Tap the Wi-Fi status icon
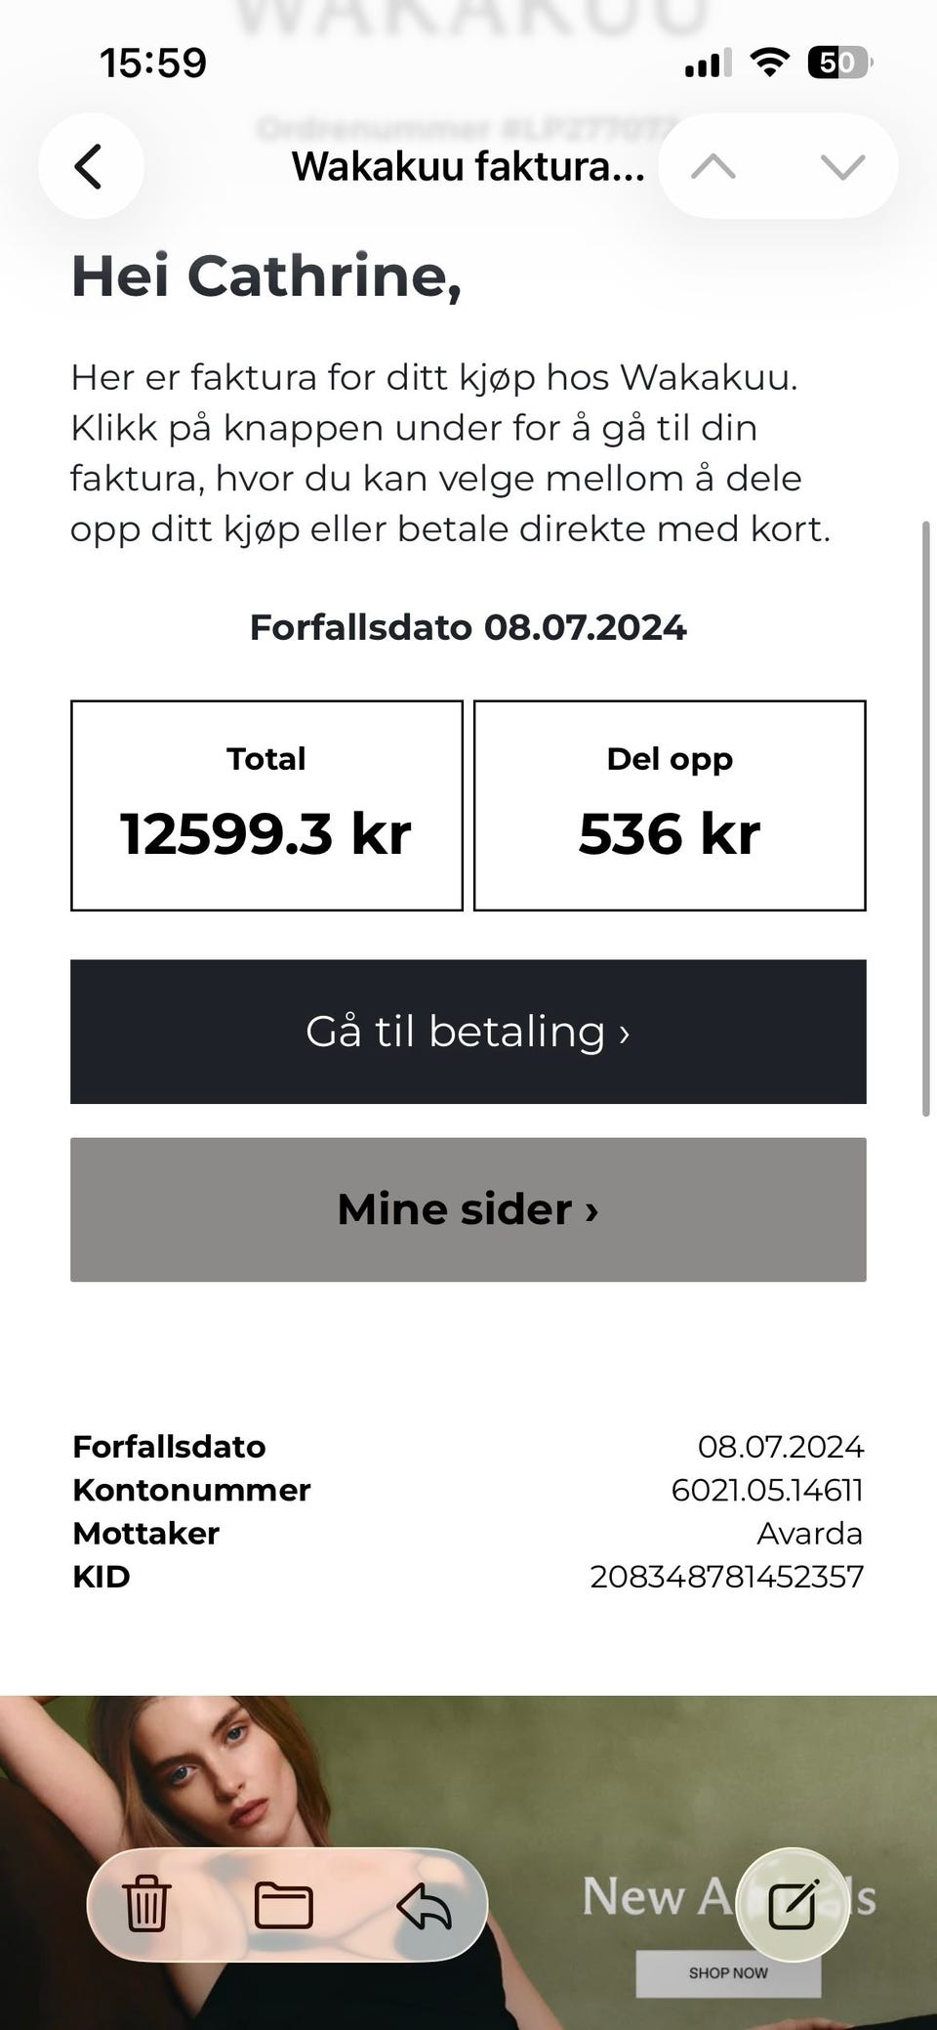The width and height of the screenshot is (937, 2030). (769, 63)
